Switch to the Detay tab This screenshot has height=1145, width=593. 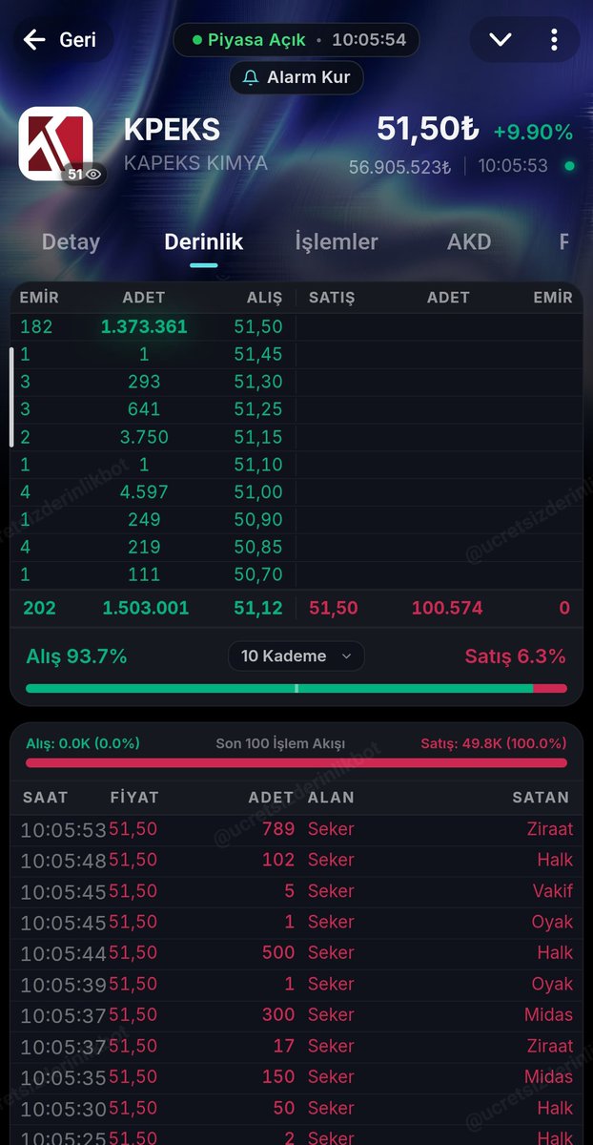(71, 242)
